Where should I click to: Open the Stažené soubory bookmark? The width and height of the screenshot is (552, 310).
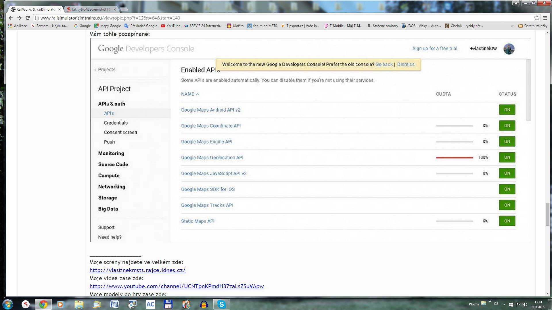[x=383, y=26]
